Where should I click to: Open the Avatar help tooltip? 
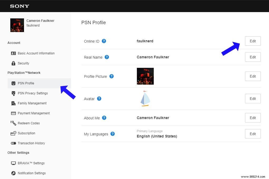pyautogui.click(x=99, y=99)
